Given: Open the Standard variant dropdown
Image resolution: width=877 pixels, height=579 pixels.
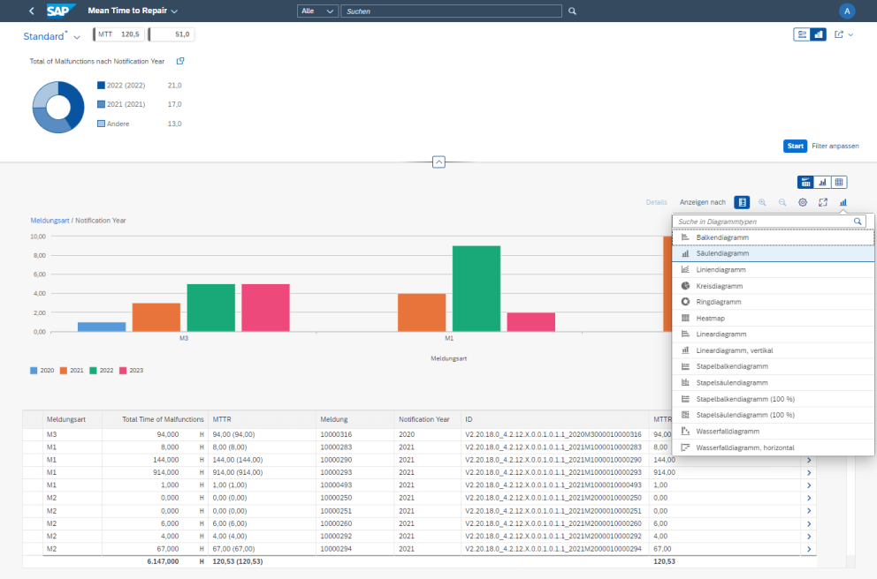Looking at the screenshot, I should pos(77,36).
